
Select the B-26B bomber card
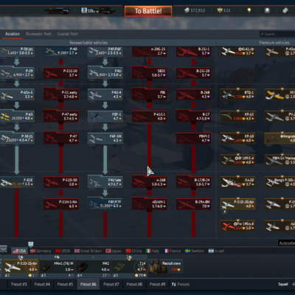pos(194,94)
